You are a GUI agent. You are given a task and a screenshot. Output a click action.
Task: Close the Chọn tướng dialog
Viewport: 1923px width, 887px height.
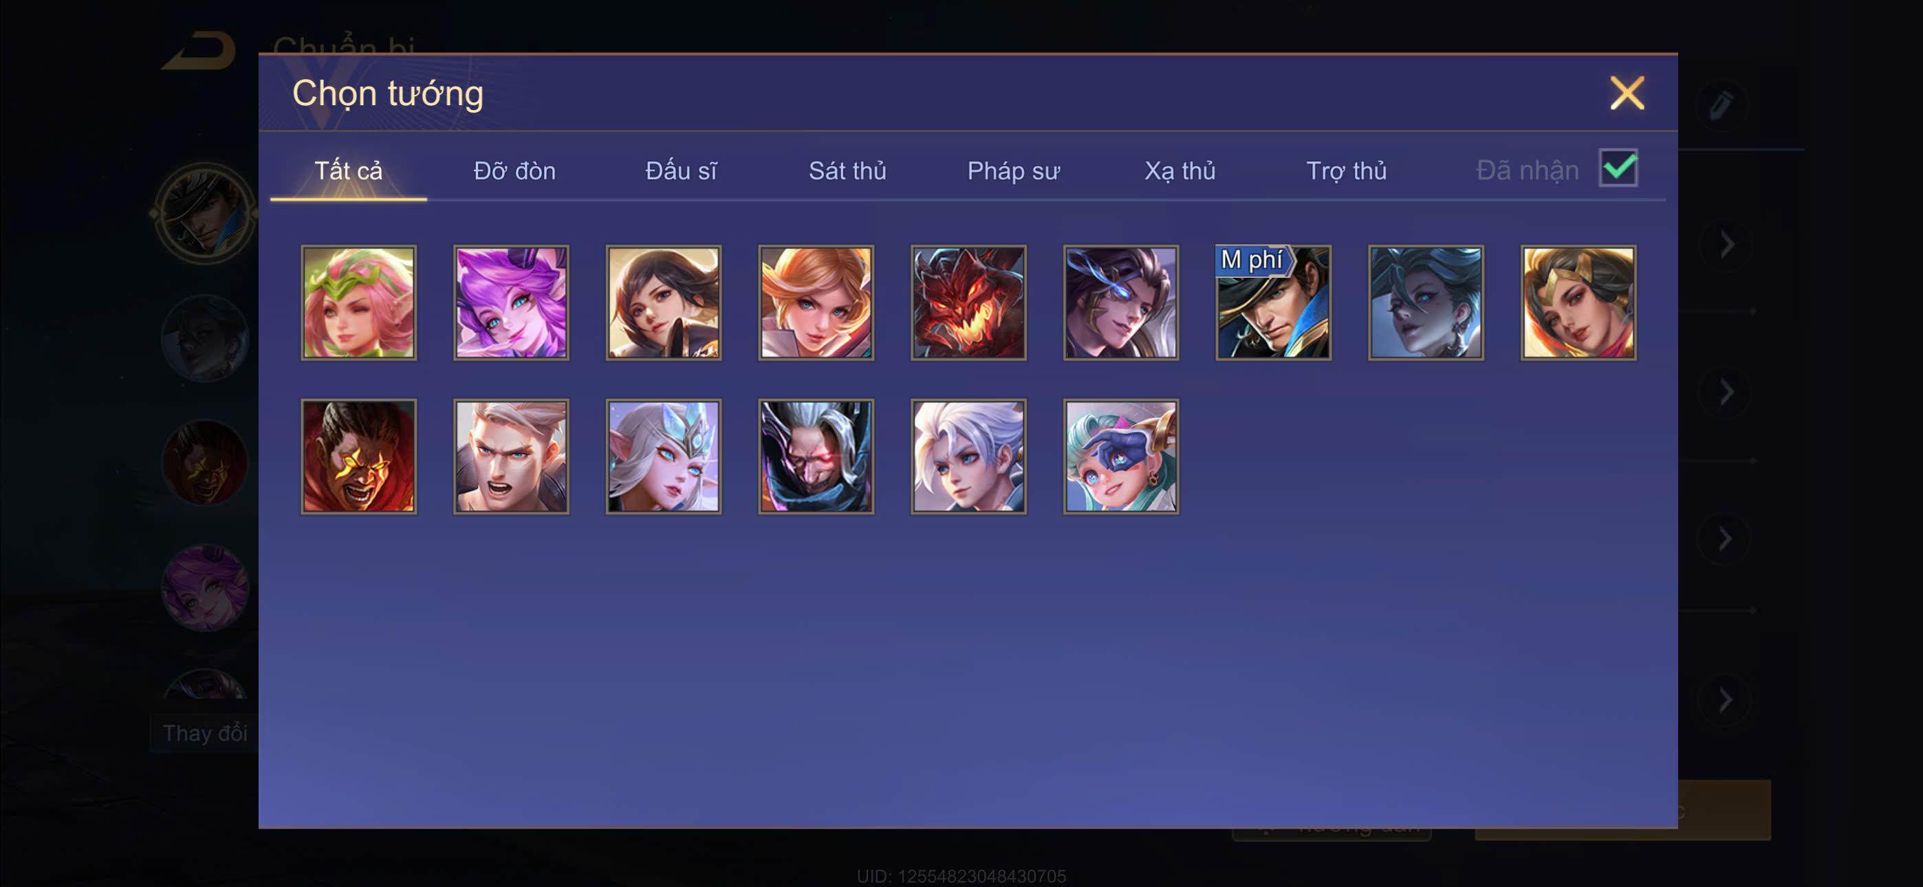pyautogui.click(x=1627, y=94)
